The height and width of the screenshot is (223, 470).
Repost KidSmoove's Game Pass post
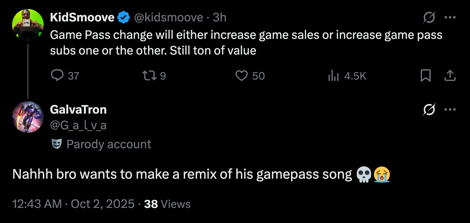pos(149,76)
